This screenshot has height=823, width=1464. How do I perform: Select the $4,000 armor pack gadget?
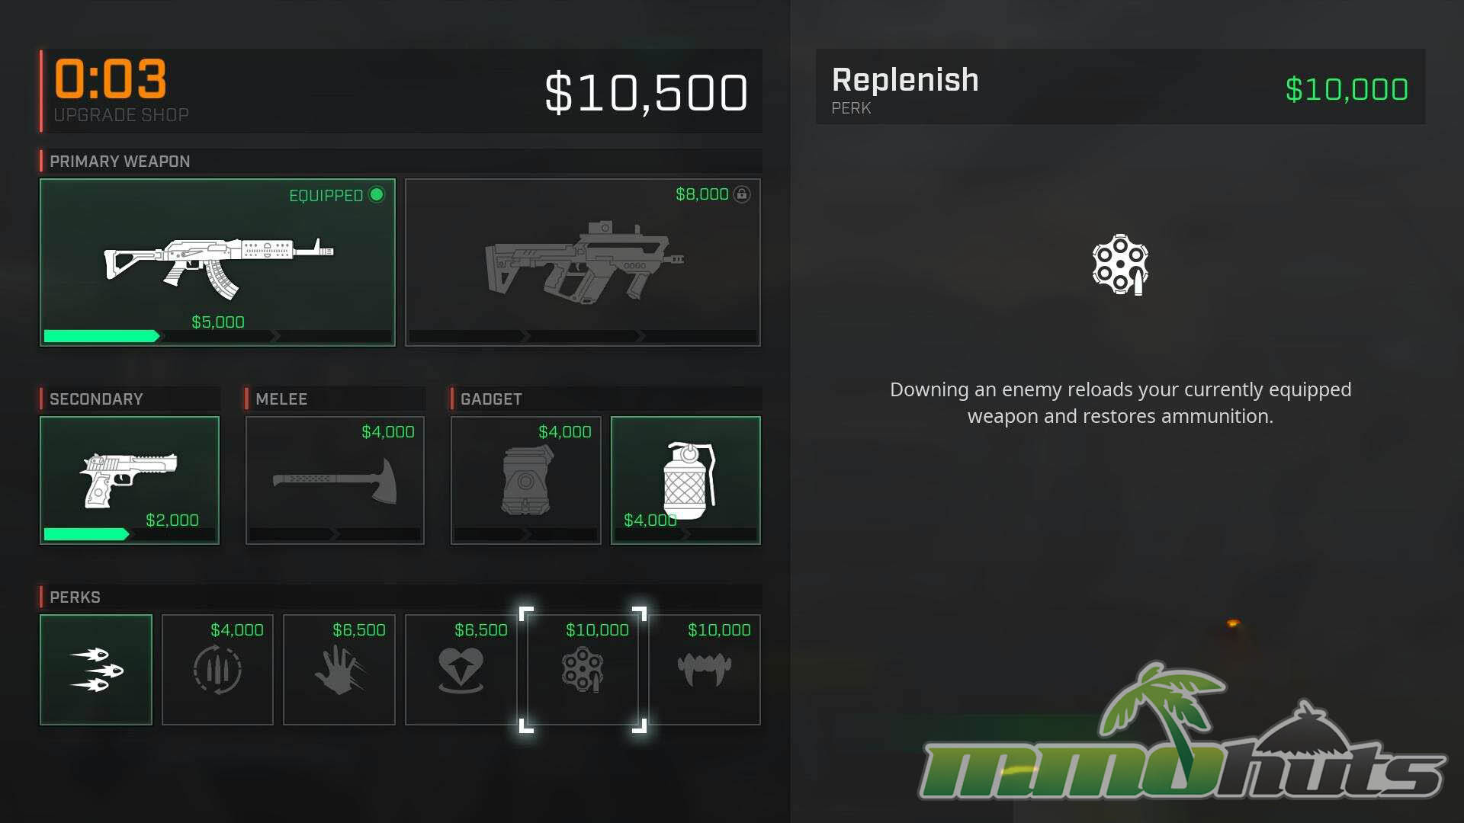525,480
